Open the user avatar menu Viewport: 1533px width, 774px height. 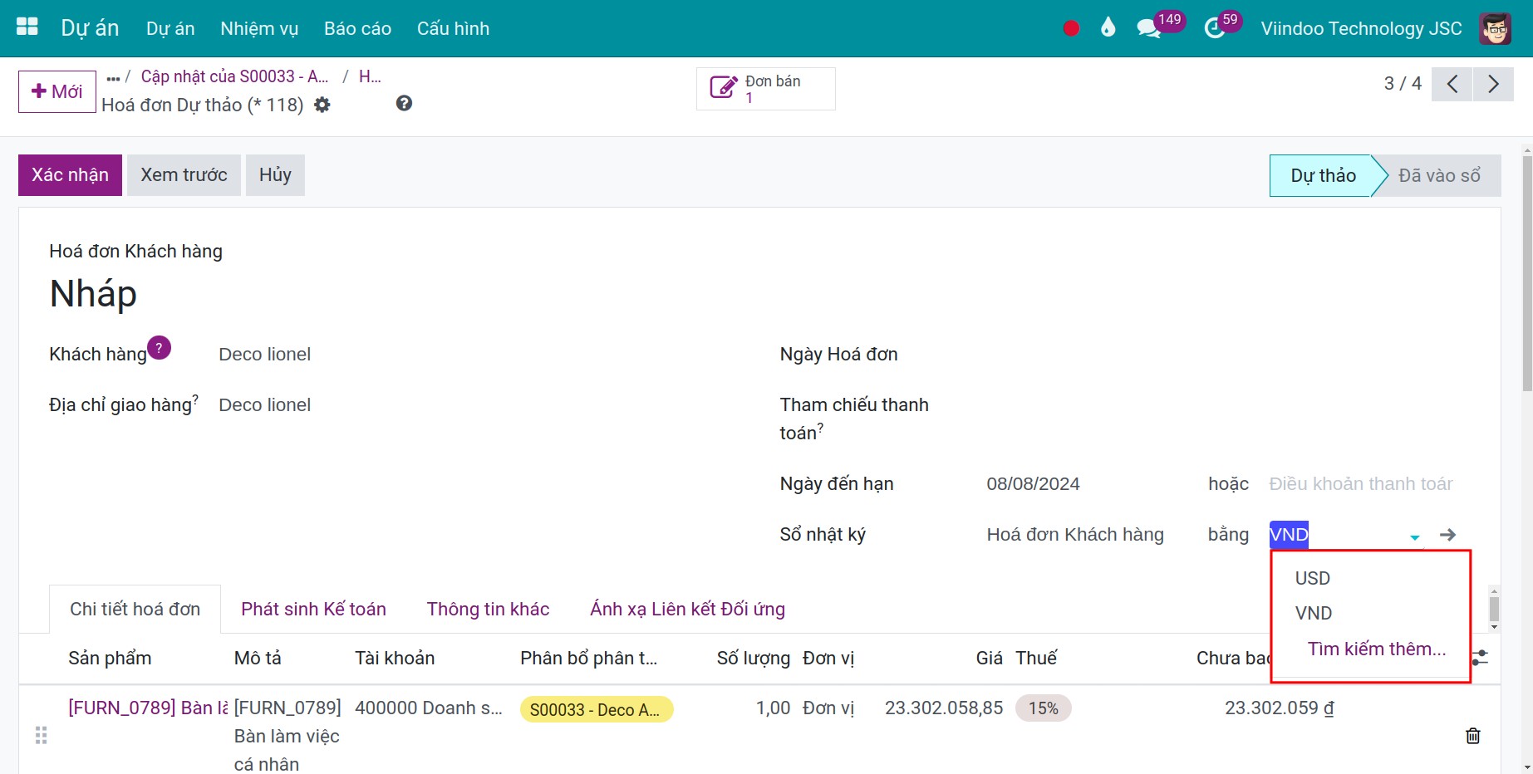coord(1495,28)
